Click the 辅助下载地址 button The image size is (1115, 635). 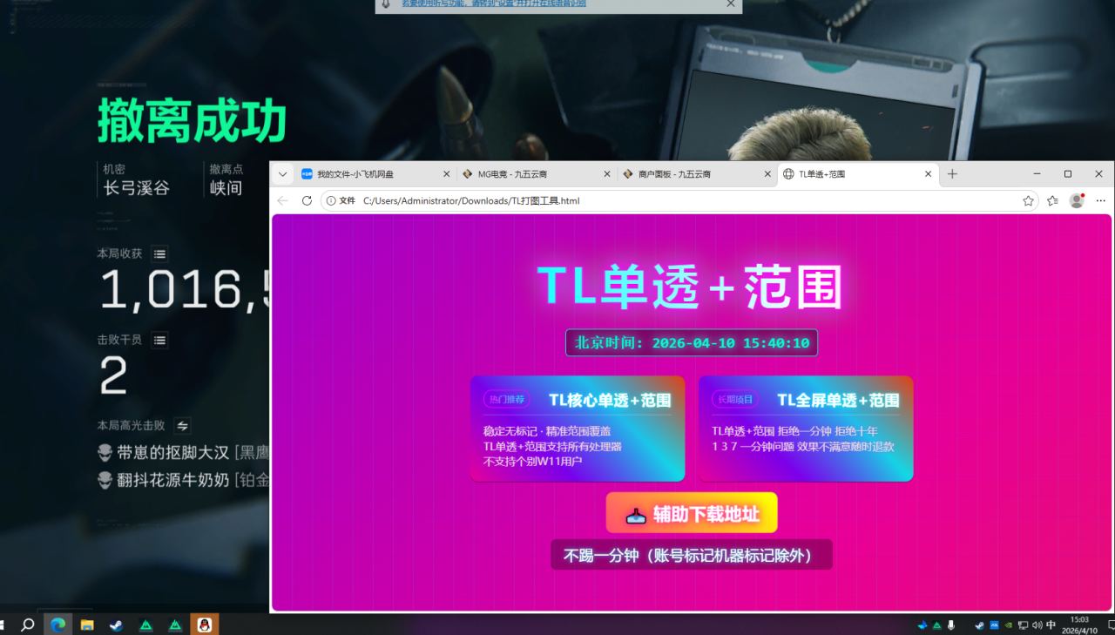click(692, 513)
